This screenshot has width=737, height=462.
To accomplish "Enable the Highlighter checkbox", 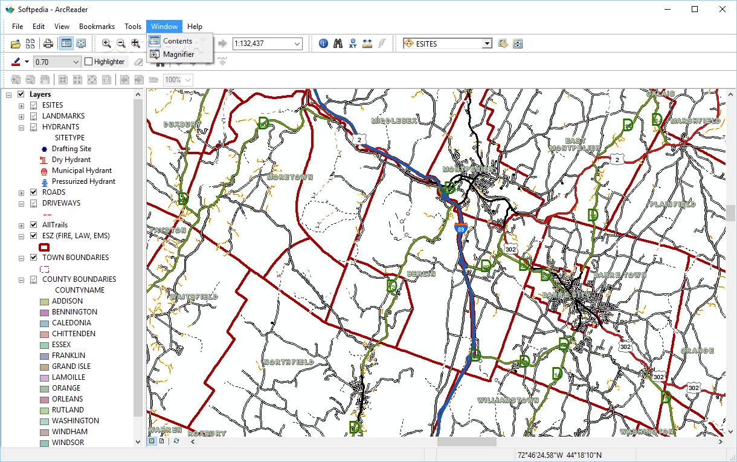I will click(88, 62).
